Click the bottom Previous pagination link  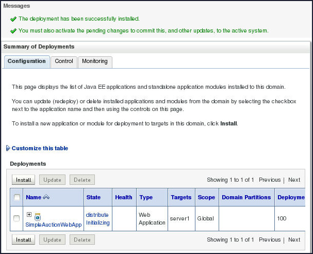(270, 240)
